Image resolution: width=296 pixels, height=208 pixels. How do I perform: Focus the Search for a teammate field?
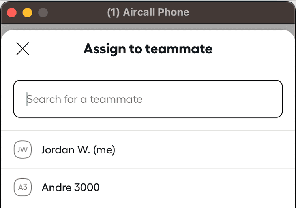coord(148,99)
